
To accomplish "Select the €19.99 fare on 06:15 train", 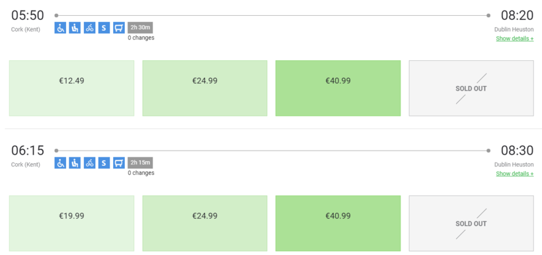I will coord(71,223).
